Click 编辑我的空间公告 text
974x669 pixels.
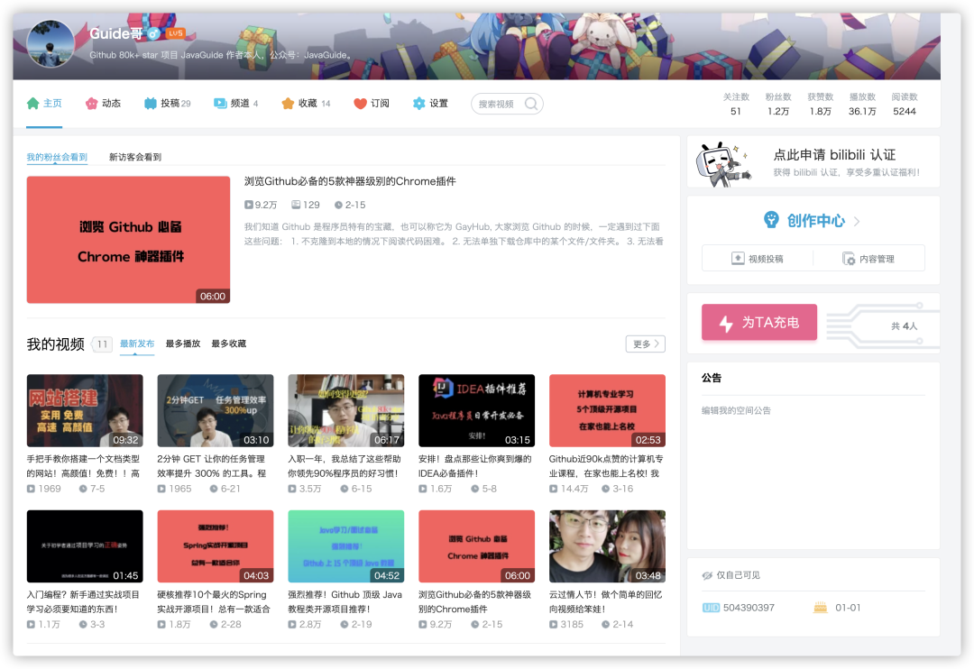pos(736,410)
